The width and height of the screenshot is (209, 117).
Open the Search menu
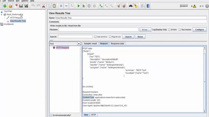tap(11, 1)
